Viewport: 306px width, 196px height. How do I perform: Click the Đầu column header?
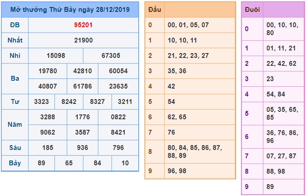click(x=155, y=10)
